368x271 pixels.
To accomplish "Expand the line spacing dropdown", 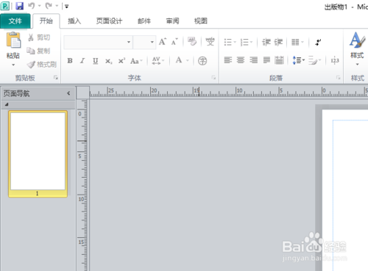I will (x=299, y=60).
